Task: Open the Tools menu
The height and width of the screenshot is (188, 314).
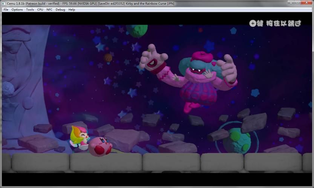Action: [30, 10]
